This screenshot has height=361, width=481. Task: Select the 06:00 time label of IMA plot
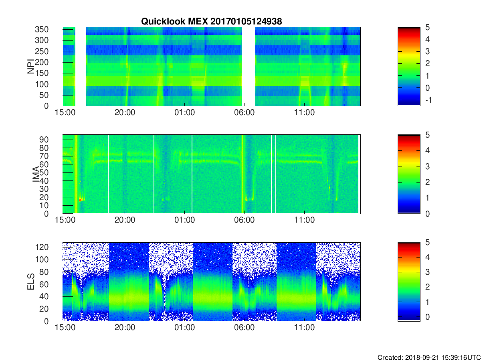tap(245, 220)
